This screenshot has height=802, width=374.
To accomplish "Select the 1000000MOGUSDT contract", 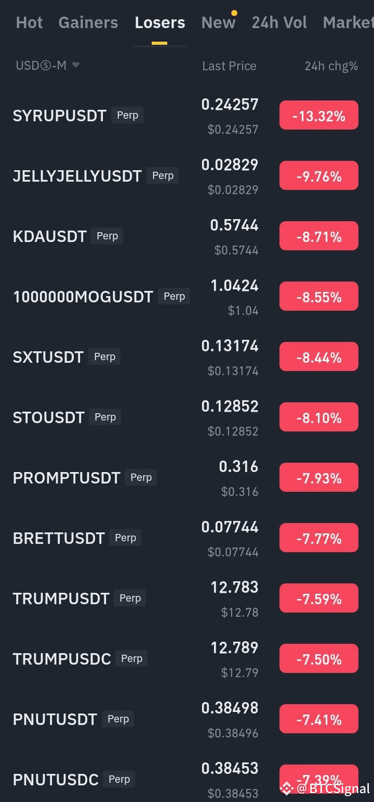I will point(187,297).
